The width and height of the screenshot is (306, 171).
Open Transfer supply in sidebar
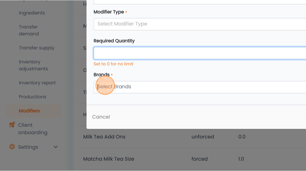[37, 48]
